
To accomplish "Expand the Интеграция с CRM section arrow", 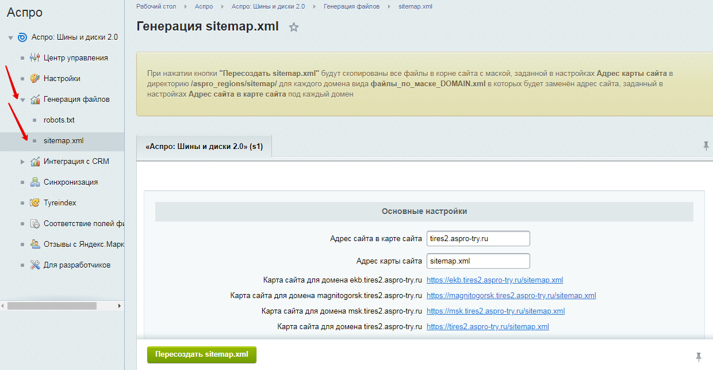I will (22, 162).
